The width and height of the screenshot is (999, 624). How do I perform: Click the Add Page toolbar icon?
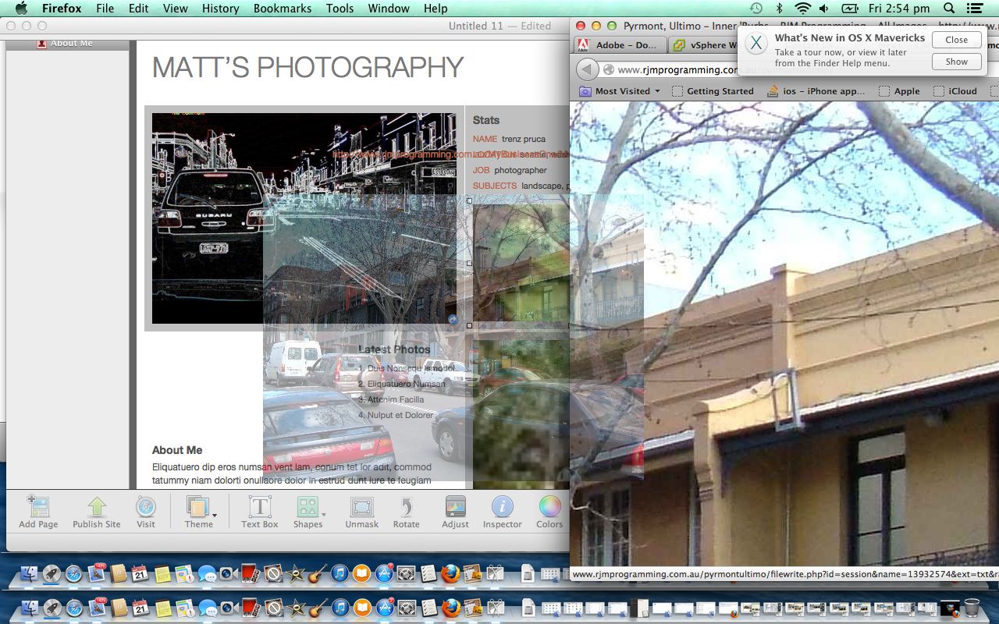(38, 512)
